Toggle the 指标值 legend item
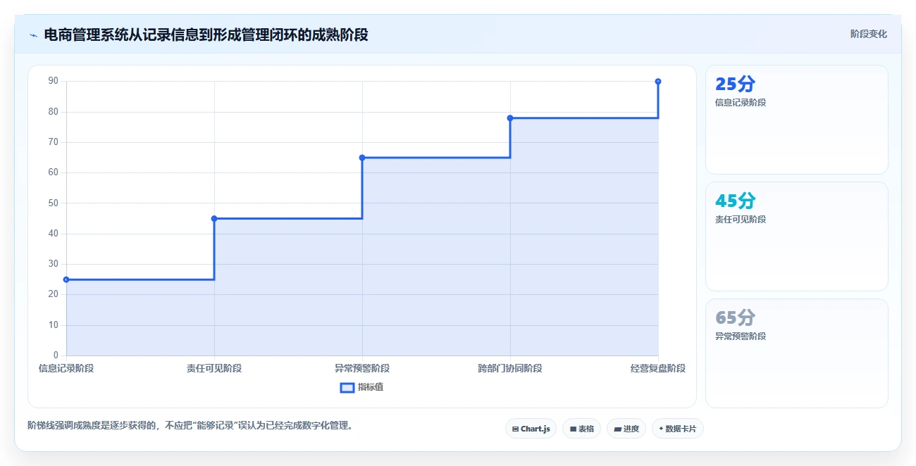This screenshot has height=466, width=916. click(362, 387)
